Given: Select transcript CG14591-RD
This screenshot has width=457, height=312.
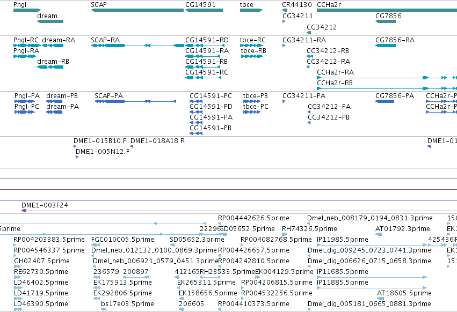Looking at the screenshot, I should 207,40.
